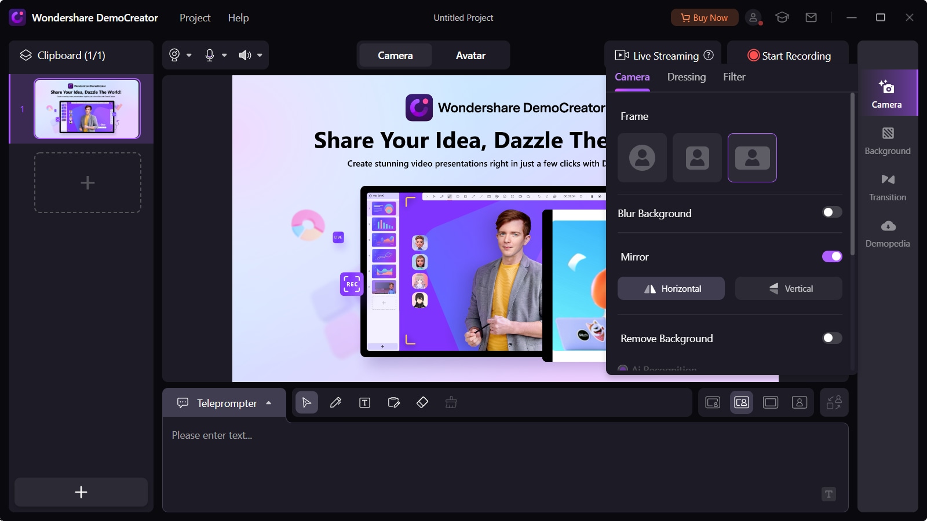Image resolution: width=927 pixels, height=521 pixels.
Task: Select the text box tool
Action: click(x=364, y=402)
